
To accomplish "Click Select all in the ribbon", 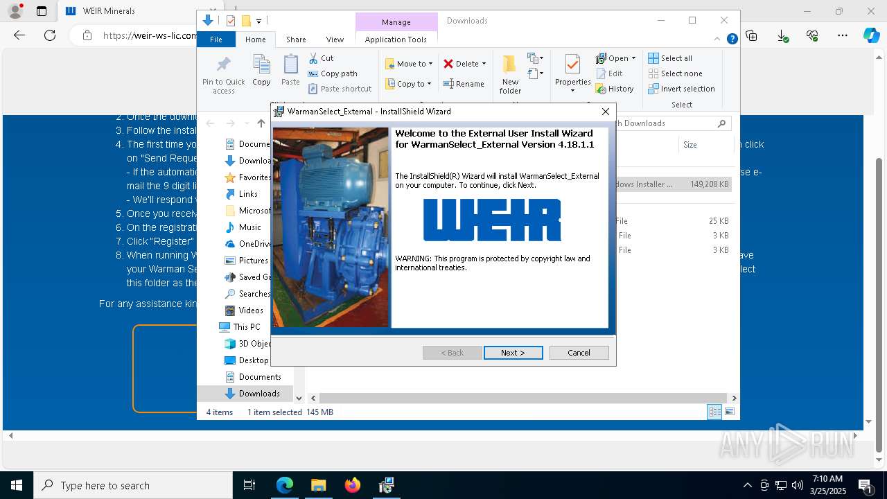I will [x=670, y=58].
